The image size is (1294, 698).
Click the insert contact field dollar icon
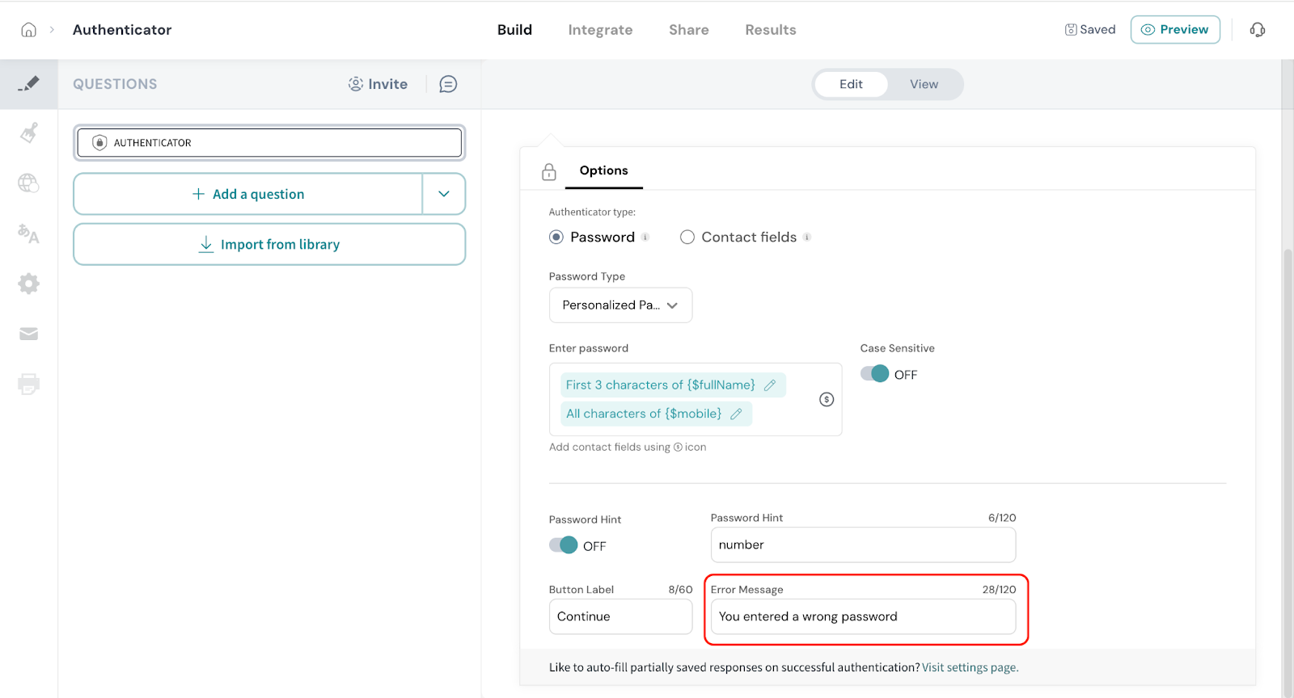[x=826, y=399]
